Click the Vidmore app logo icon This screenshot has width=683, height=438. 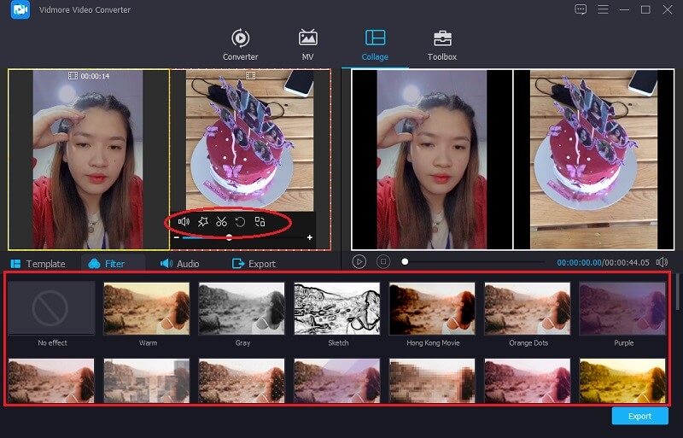tap(20, 9)
